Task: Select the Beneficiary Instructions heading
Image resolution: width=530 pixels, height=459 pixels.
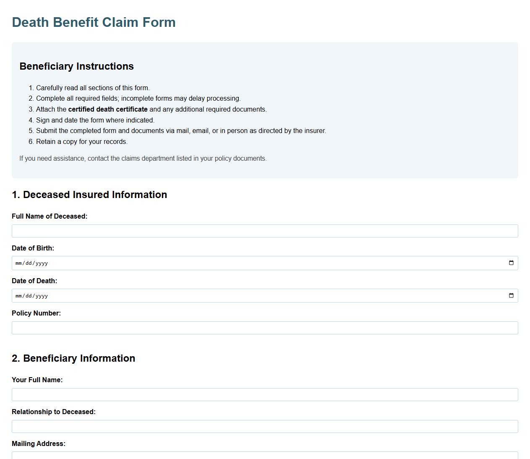Action: pyautogui.click(x=77, y=66)
